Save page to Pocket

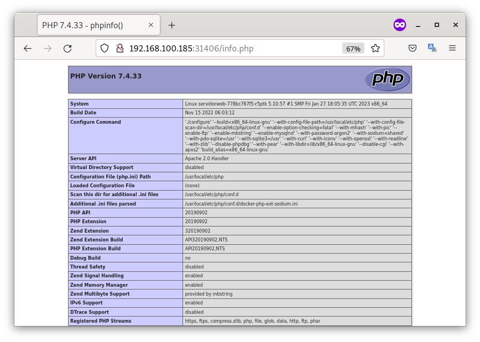[x=413, y=48]
